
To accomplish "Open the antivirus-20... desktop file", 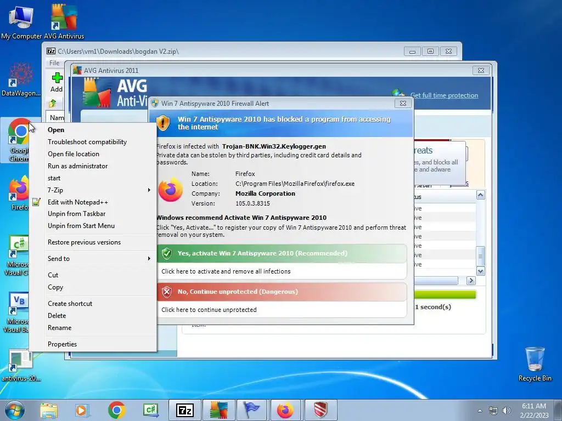I will coord(21,365).
